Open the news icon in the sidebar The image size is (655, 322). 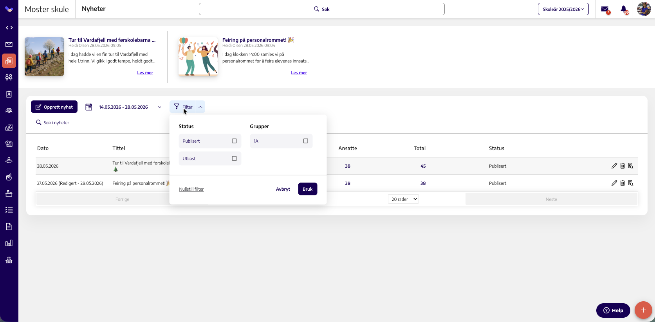pos(9,61)
